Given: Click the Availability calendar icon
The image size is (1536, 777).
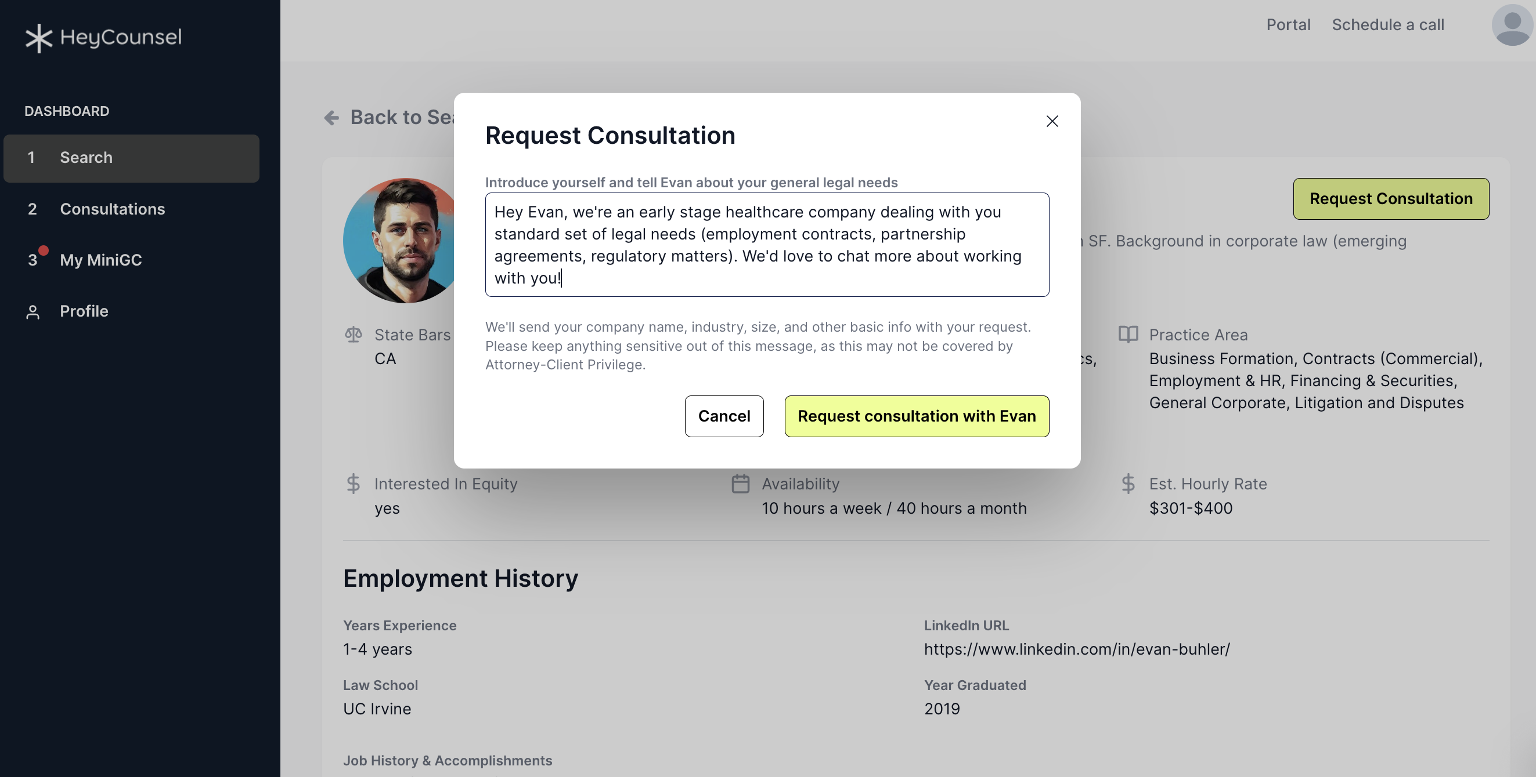Looking at the screenshot, I should 740,484.
